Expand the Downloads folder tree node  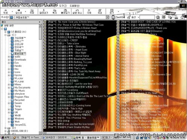pos(9,60)
